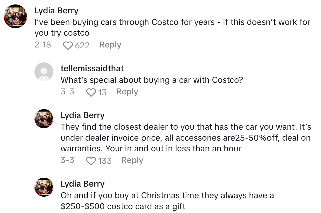Screen dimensions: 321x213
Task: Click the 2-18 date on the top comment
Action: coord(43,45)
